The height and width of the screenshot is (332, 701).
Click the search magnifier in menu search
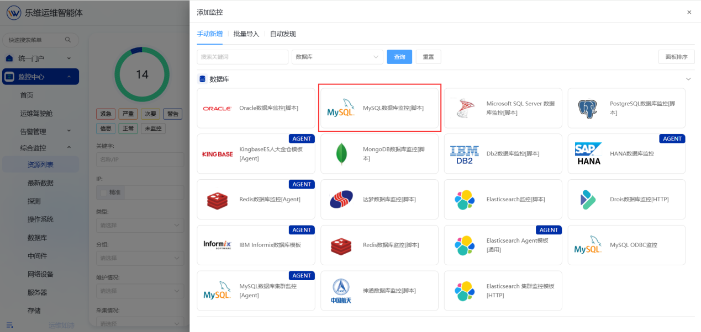[68, 40]
